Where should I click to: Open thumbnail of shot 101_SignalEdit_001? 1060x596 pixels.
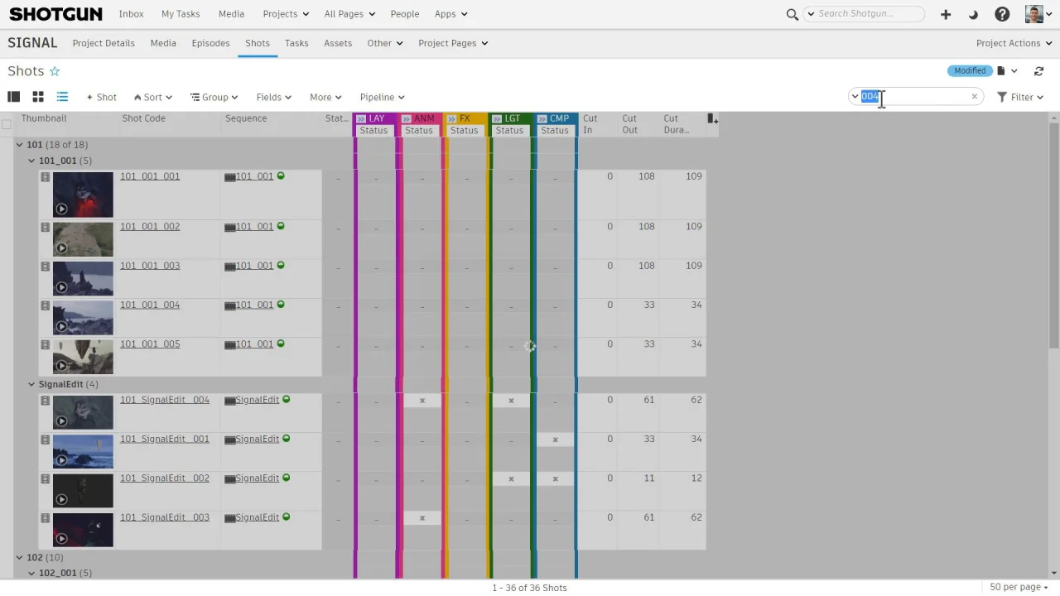point(83,452)
